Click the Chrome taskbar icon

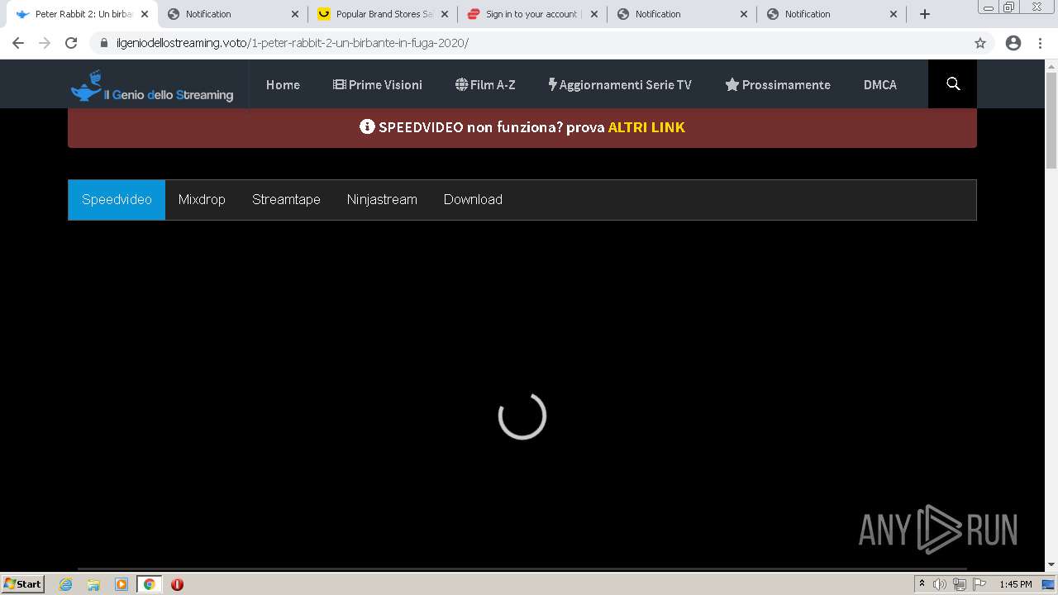point(149,584)
